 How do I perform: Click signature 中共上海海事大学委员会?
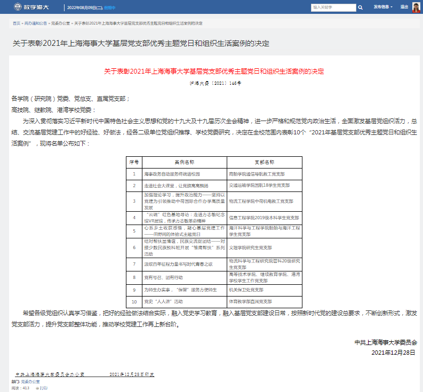tap(386, 343)
